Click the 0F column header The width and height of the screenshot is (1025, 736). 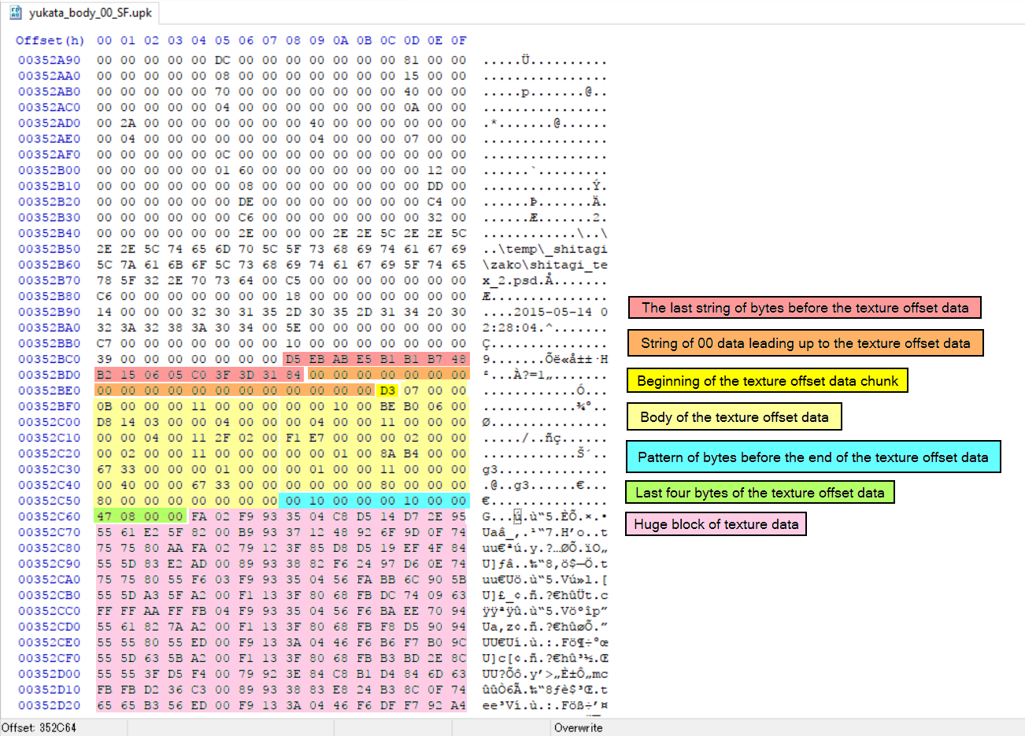pyautogui.click(x=458, y=40)
